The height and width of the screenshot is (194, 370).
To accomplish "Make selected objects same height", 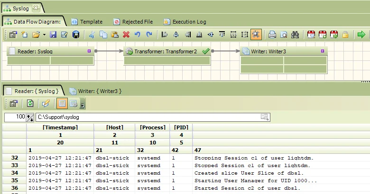I will (x=245, y=35).
